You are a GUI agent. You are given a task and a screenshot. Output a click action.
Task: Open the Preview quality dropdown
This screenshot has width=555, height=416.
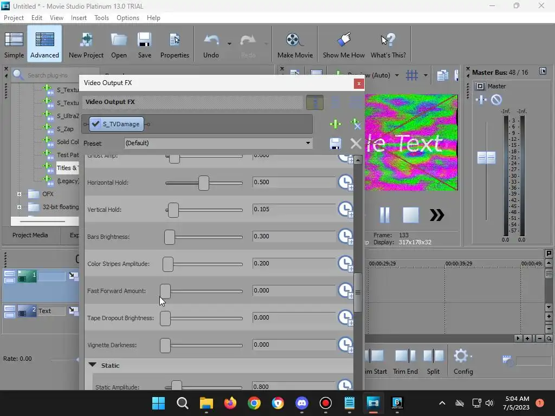point(397,75)
